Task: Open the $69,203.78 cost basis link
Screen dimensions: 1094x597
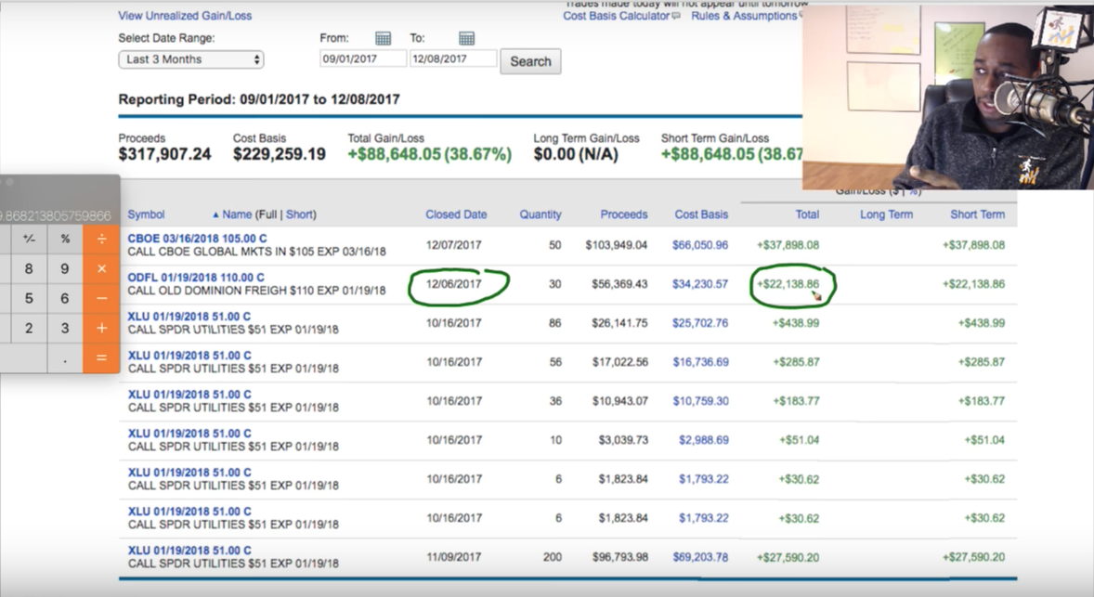Action: [x=700, y=558]
